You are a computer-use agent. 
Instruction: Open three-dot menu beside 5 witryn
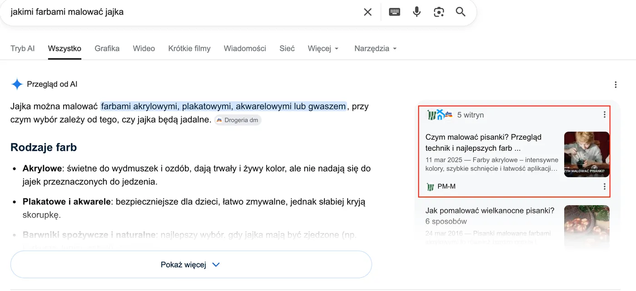coord(604,115)
